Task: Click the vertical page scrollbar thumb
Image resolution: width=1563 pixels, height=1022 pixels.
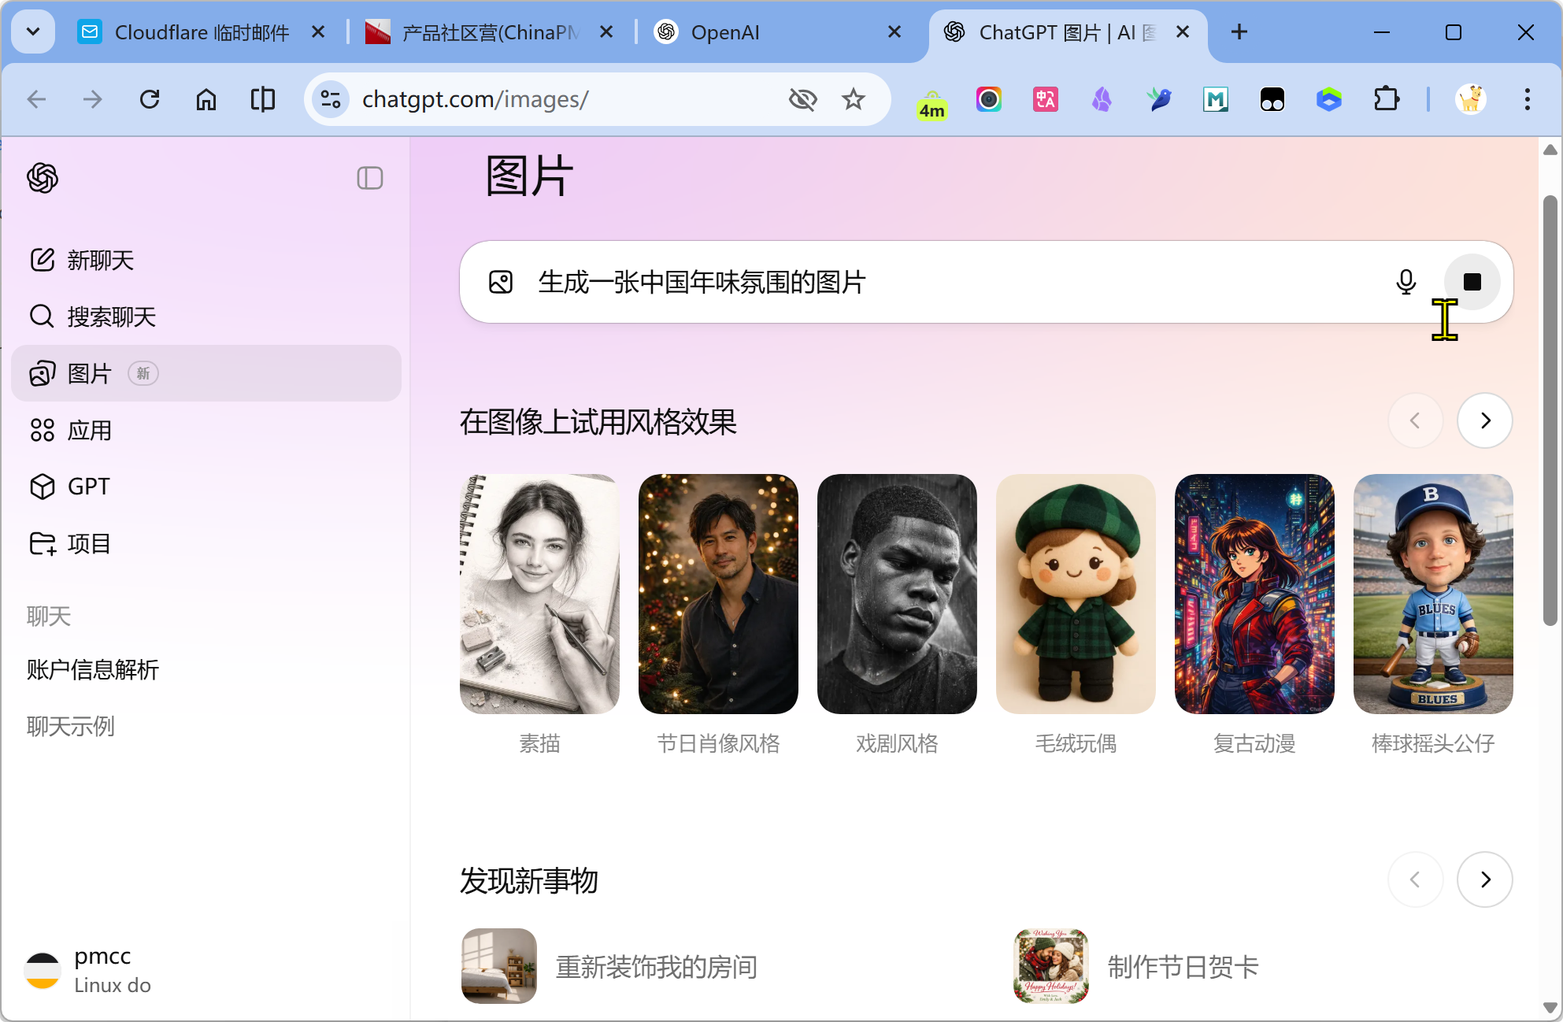Action: click(1550, 409)
